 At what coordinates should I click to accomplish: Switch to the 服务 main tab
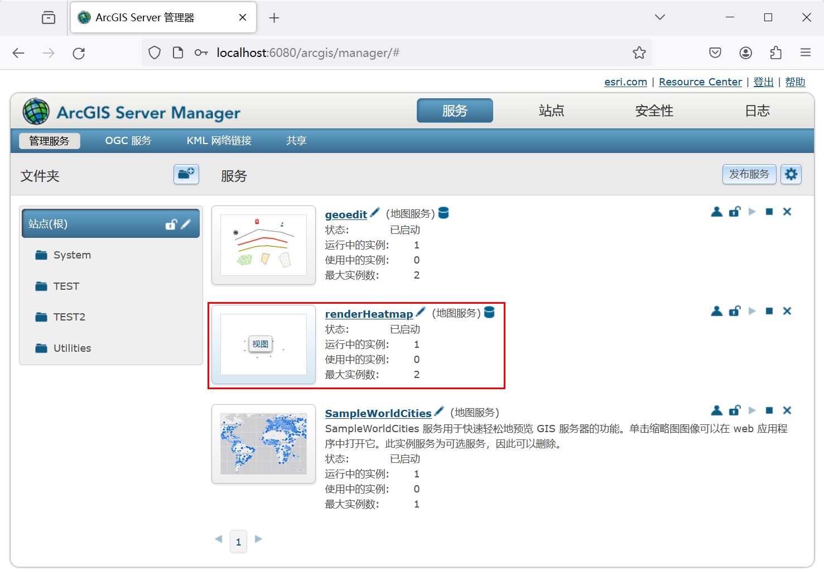click(x=455, y=111)
